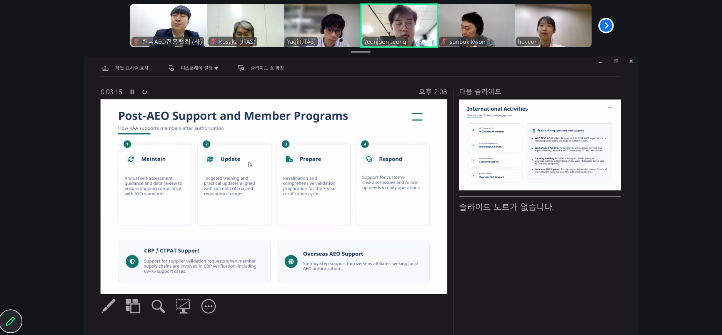Select 한국AEO진흥협회 video tile
The image size is (722, 335).
[168, 26]
